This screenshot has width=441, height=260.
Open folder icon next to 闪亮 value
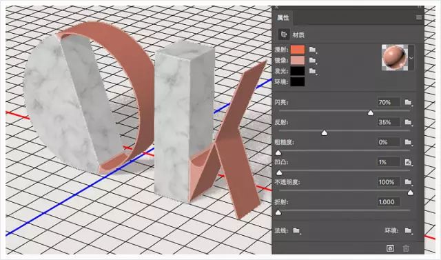[408, 102]
